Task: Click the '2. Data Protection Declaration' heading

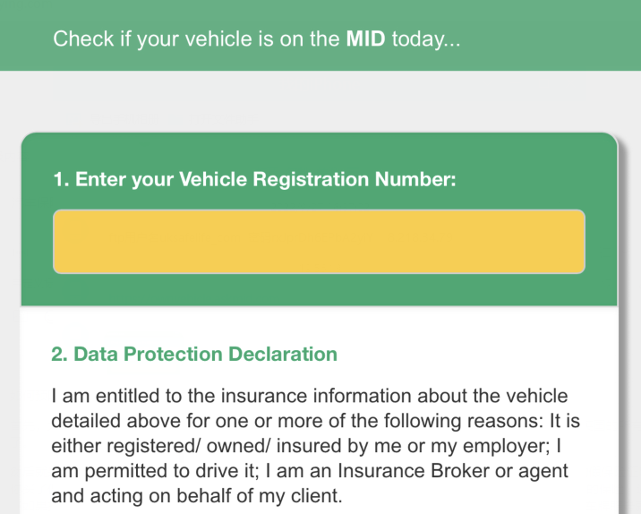Action: point(194,354)
